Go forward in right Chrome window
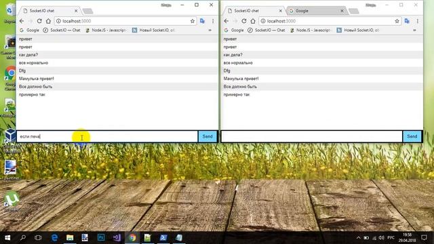Image resolution: width=434 pixels, height=244 pixels. tap(235, 21)
